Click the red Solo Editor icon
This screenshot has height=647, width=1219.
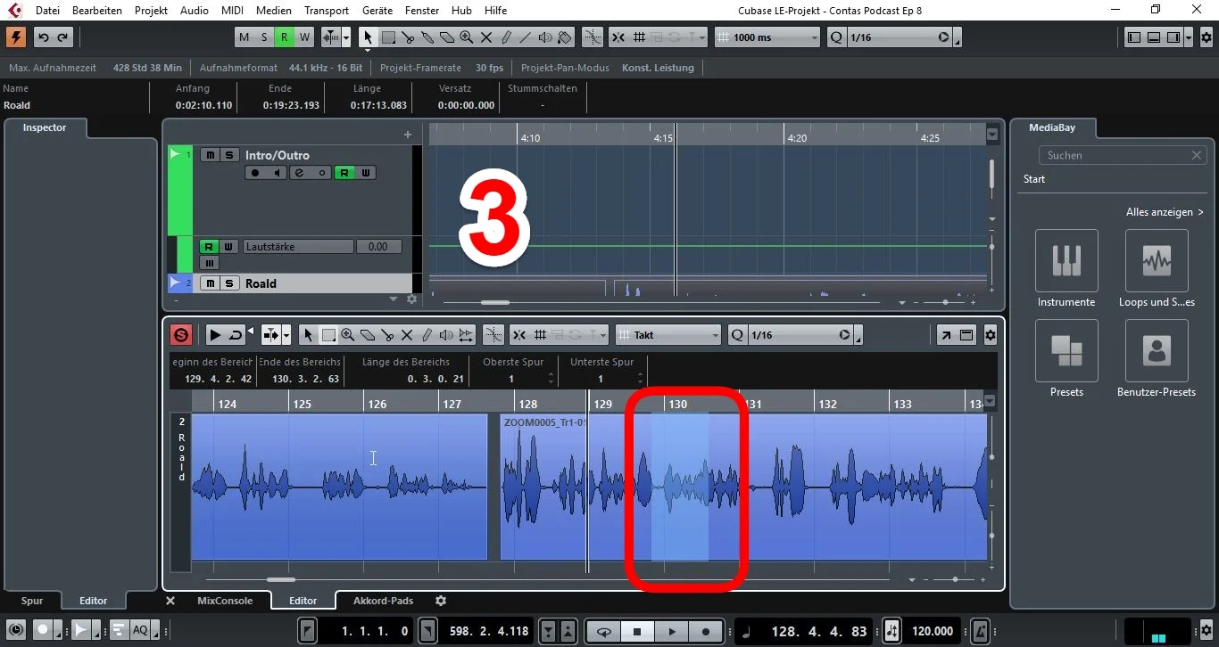click(181, 335)
